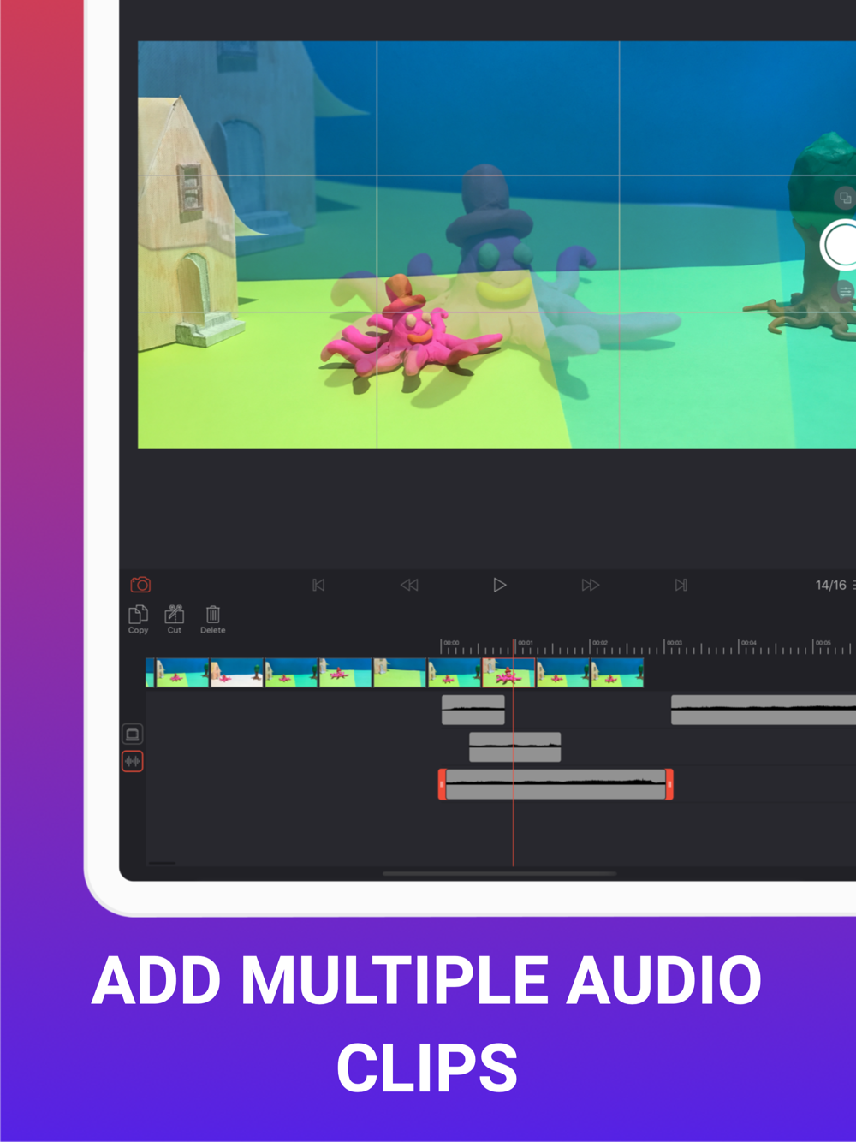The image size is (856, 1142).
Task: Select the frame thumbnail with white ground
Action: [x=237, y=673]
